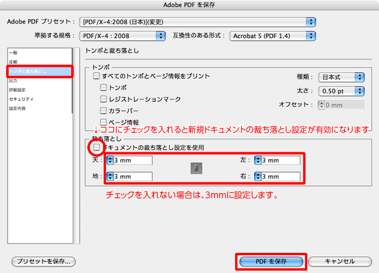Click the オフセット 0 mm field

(344, 105)
